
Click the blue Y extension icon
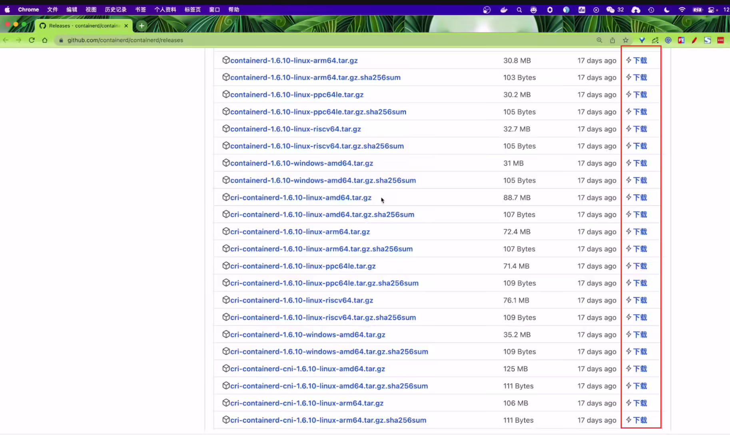(642, 40)
